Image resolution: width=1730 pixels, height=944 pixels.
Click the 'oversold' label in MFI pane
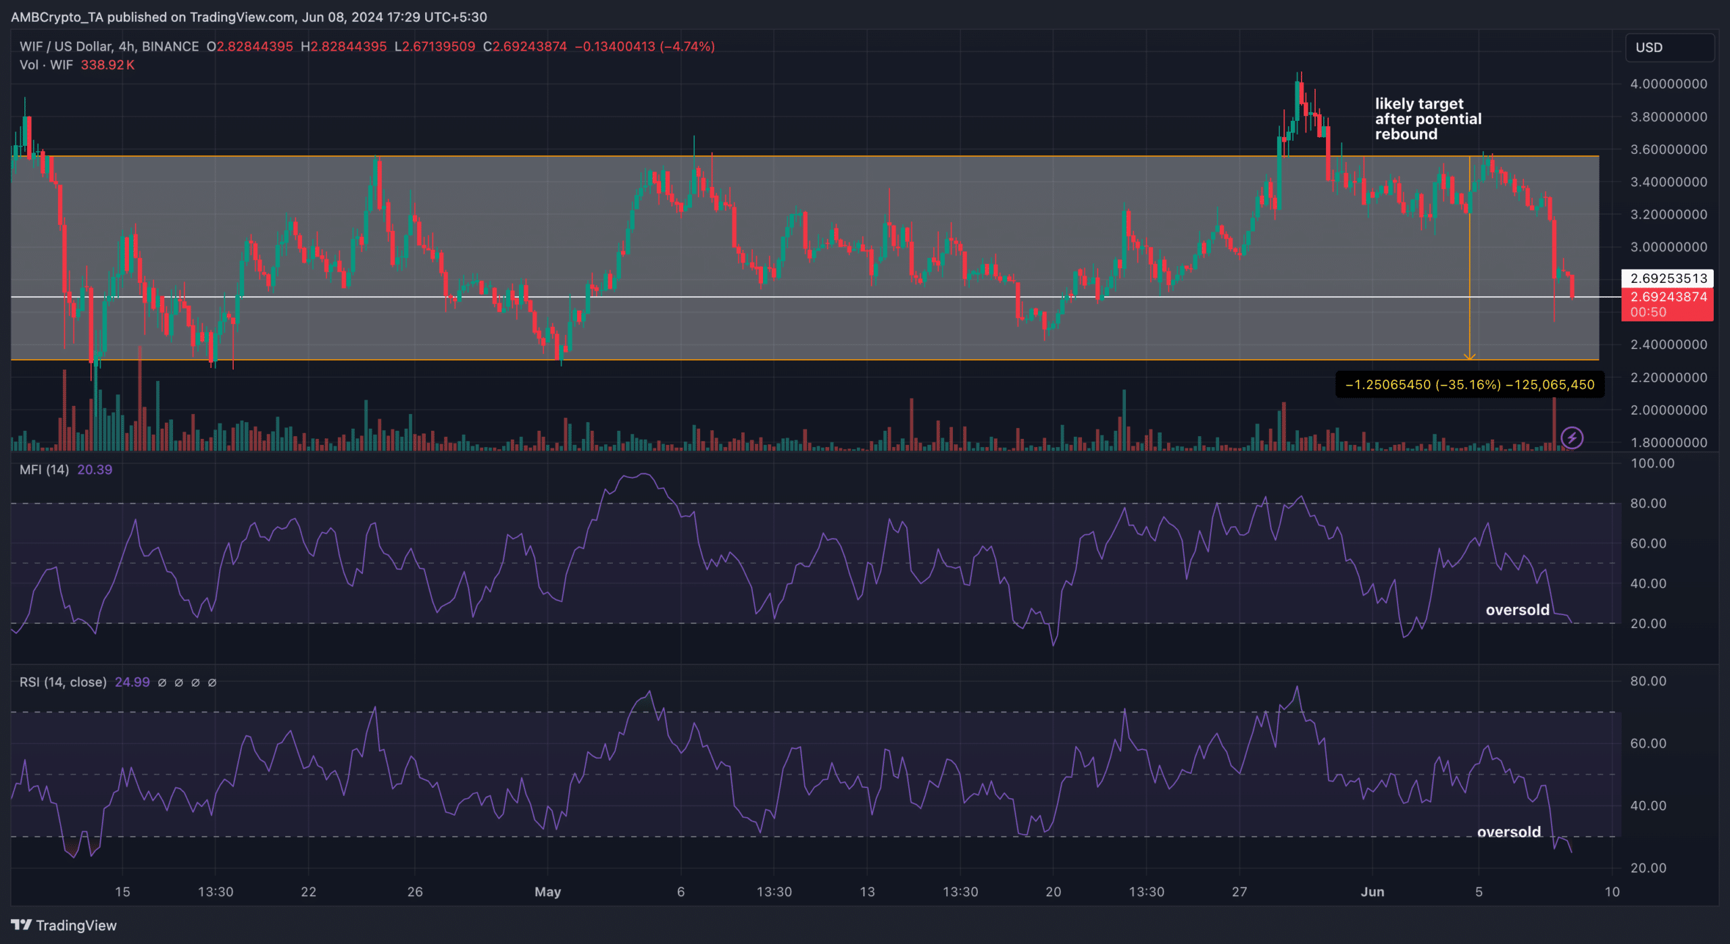[1518, 610]
